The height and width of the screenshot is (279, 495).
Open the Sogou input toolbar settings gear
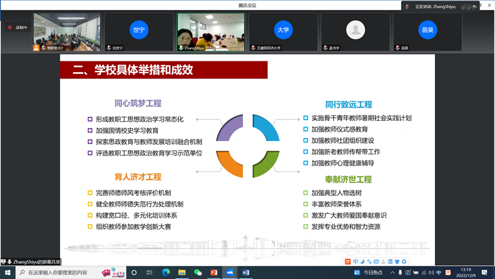(x=404, y=262)
